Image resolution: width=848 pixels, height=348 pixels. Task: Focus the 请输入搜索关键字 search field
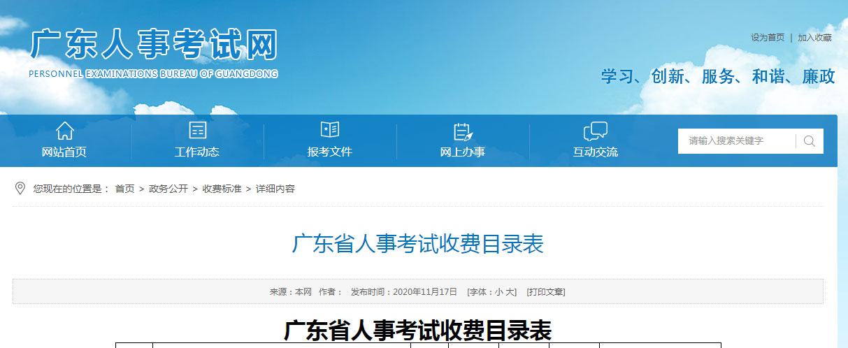coord(738,141)
